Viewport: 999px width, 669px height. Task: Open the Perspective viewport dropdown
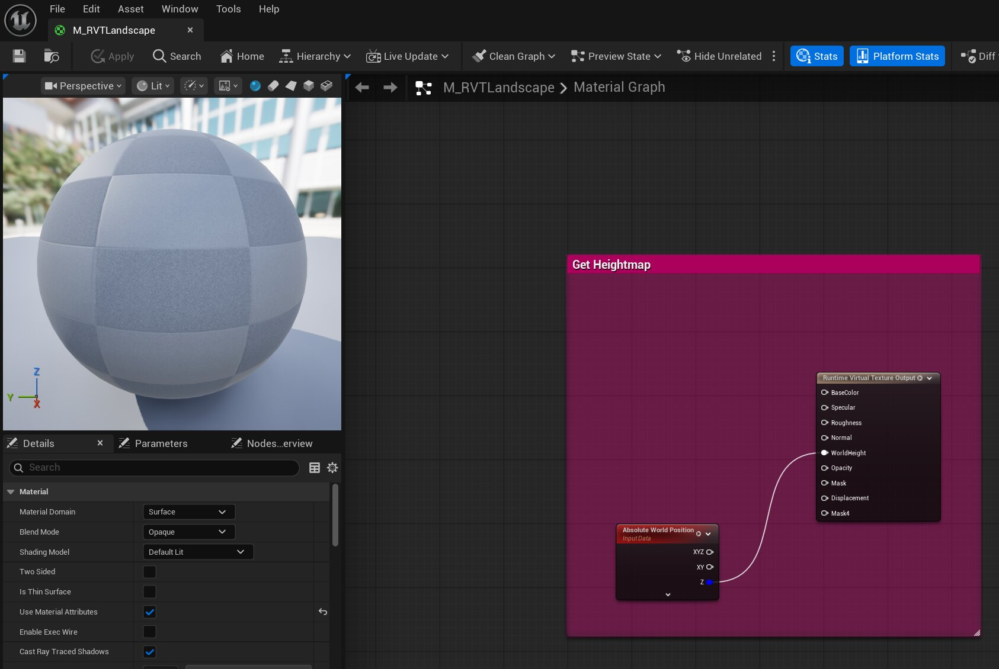[82, 86]
